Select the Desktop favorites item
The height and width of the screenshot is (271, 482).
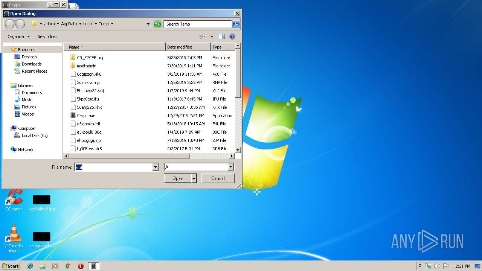29,57
